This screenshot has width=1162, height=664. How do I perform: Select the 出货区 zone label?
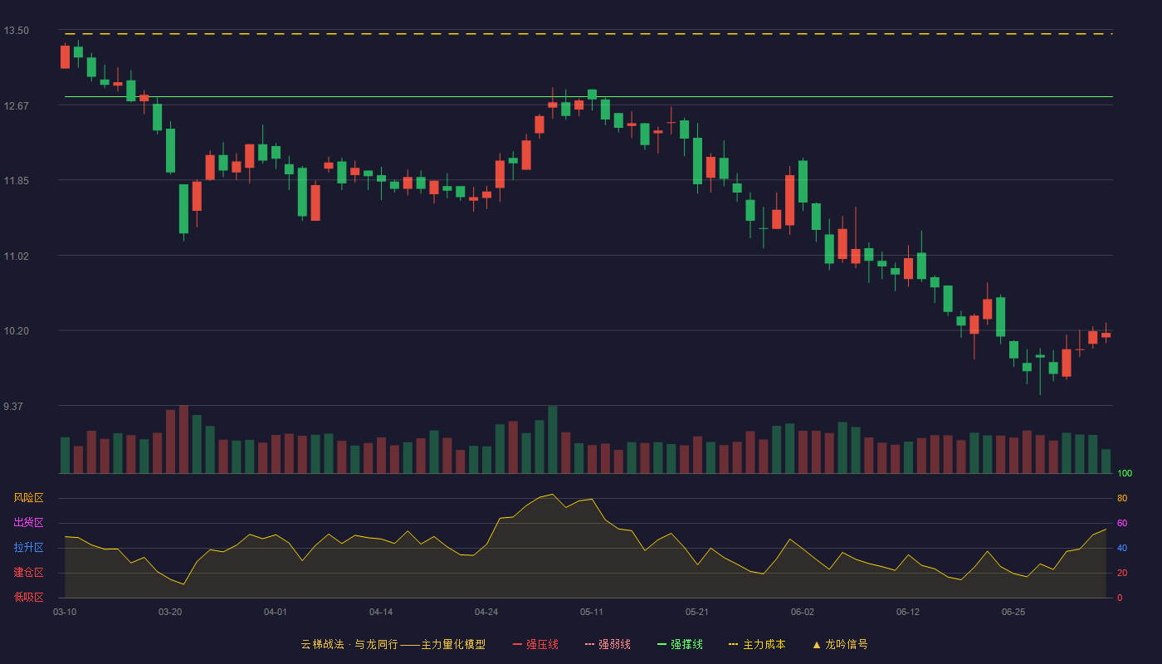click(x=28, y=523)
